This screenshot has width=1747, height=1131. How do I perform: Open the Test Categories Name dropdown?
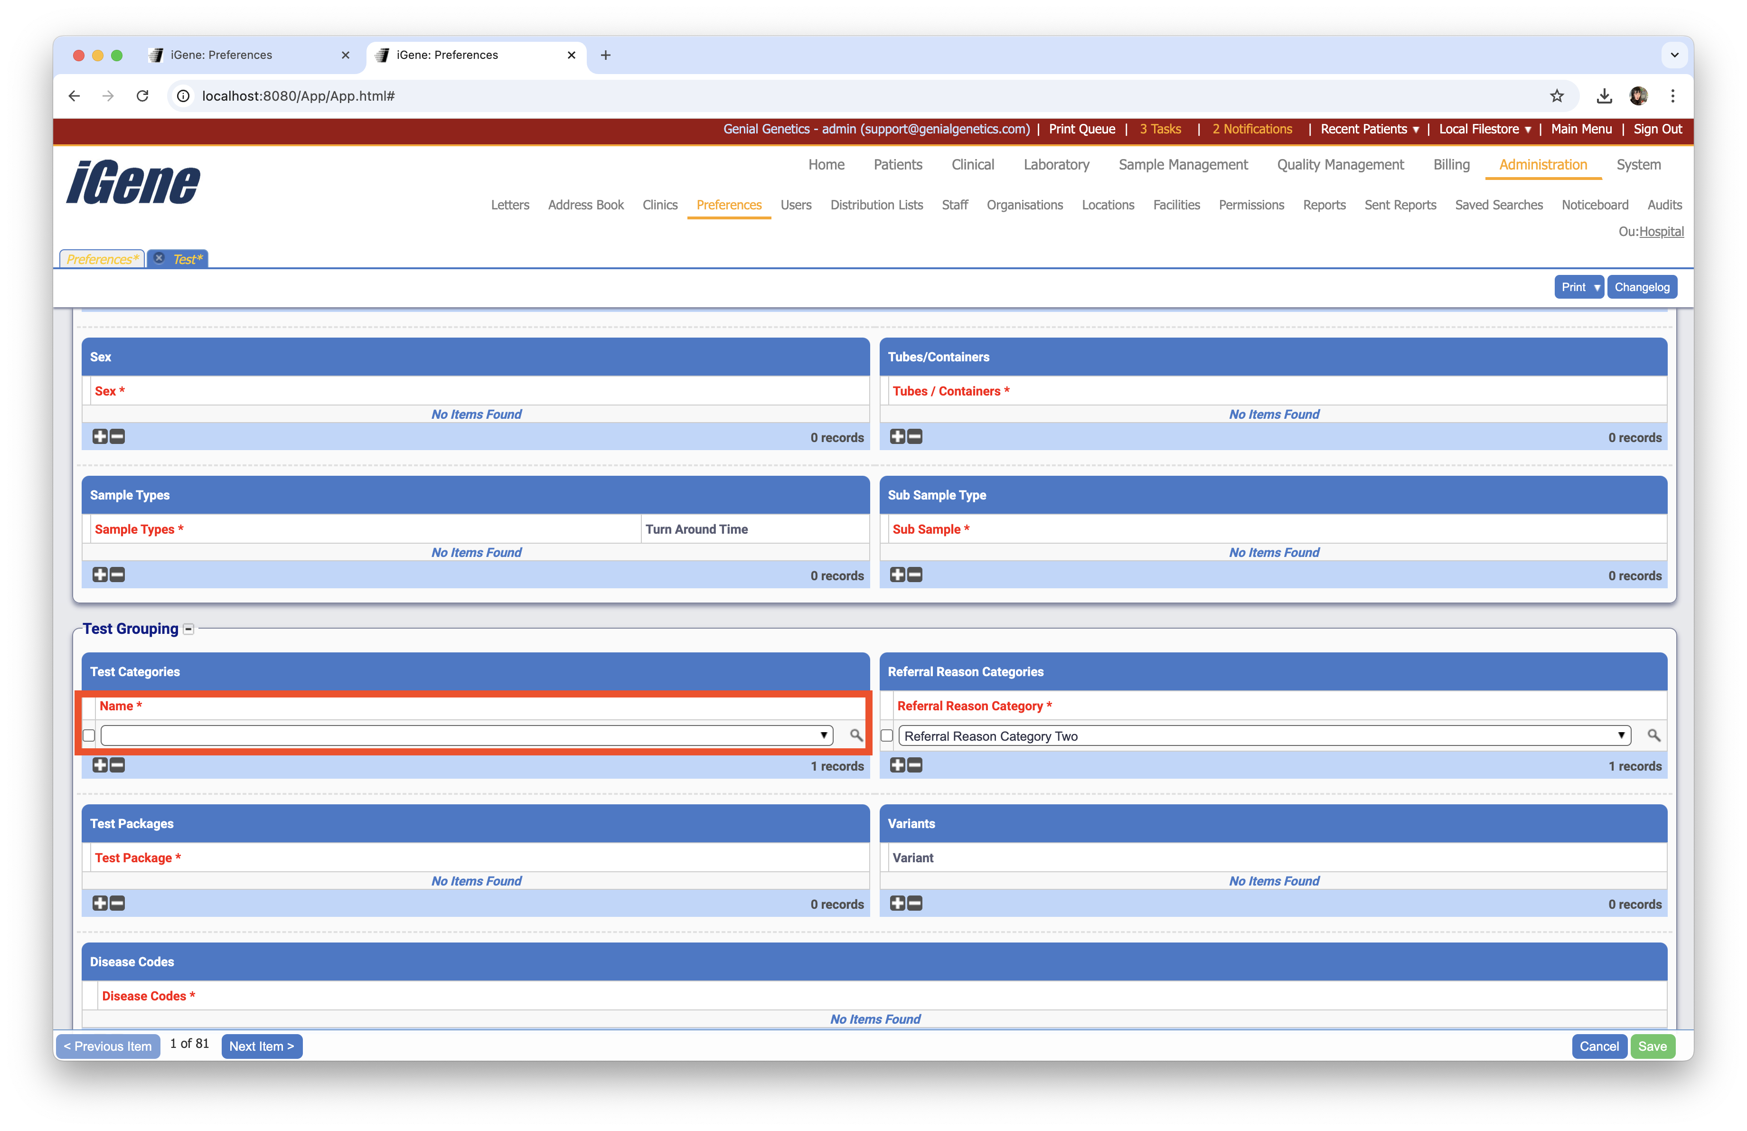coord(467,735)
